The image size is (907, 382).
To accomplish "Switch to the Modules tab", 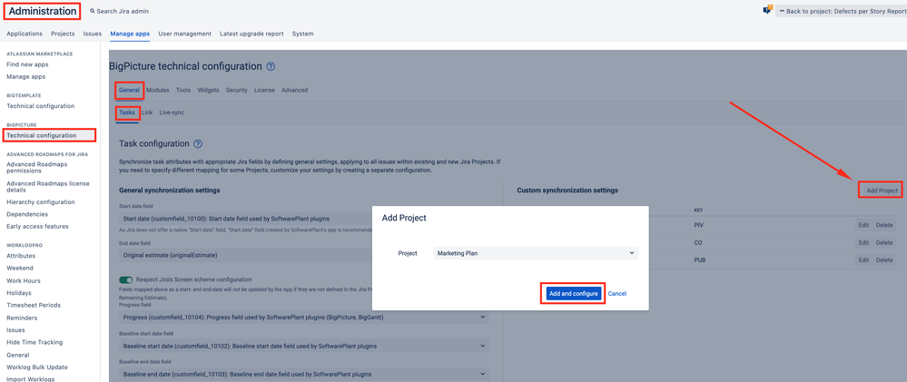I will 157,90.
